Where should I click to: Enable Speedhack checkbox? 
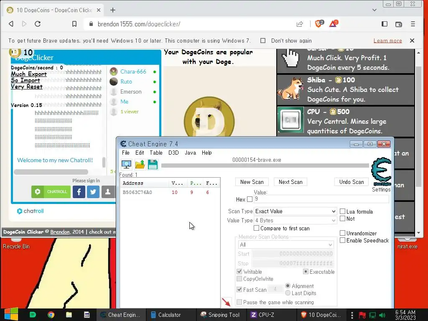(x=343, y=240)
